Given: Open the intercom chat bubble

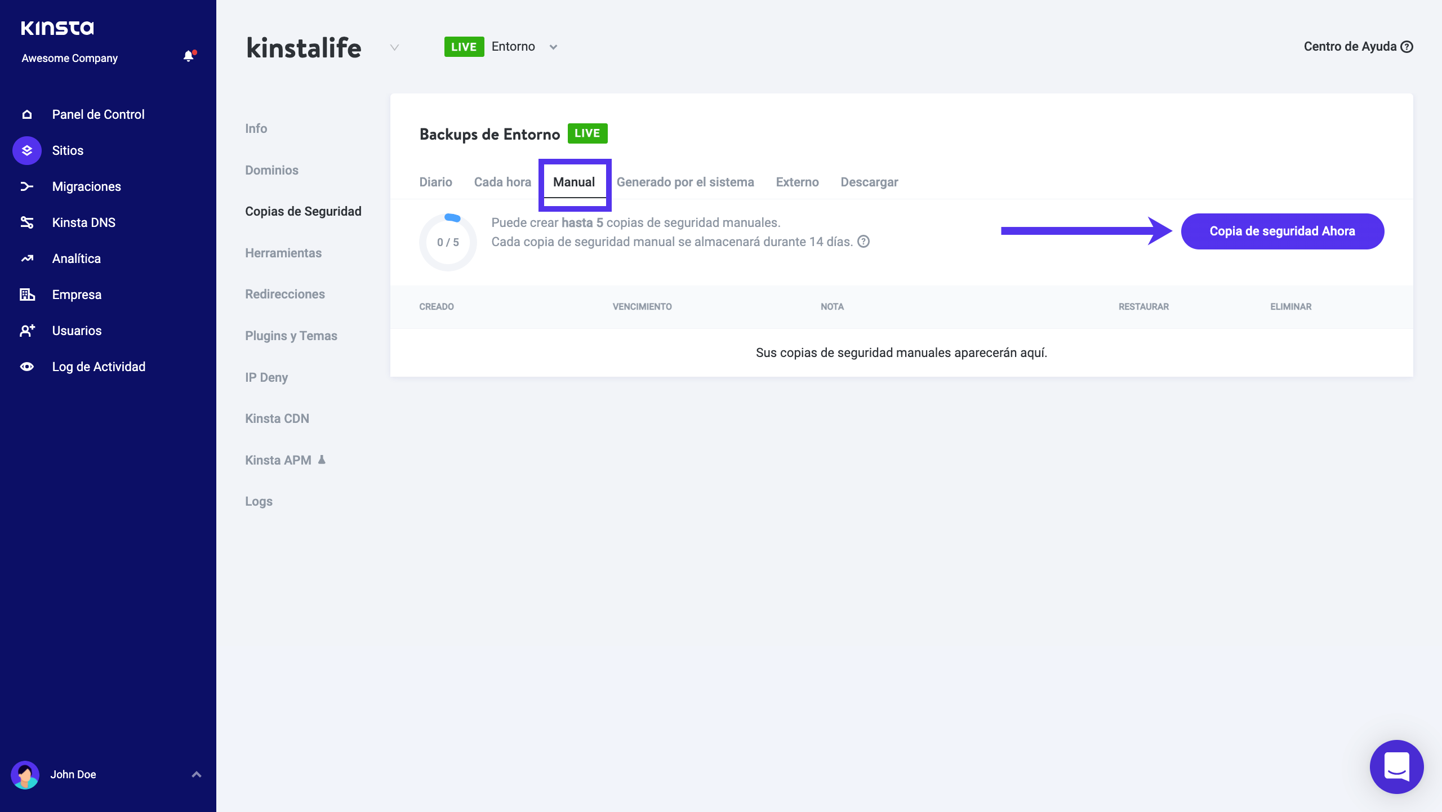Looking at the screenshot, I should point(1396,766).
